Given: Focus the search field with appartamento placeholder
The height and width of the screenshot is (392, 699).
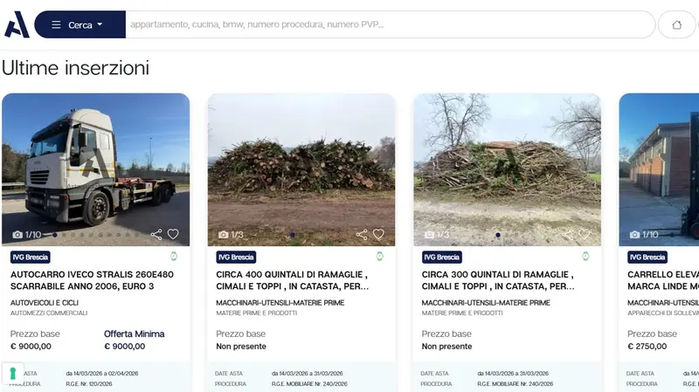Looking at the screenshot, I should [390, 24].
